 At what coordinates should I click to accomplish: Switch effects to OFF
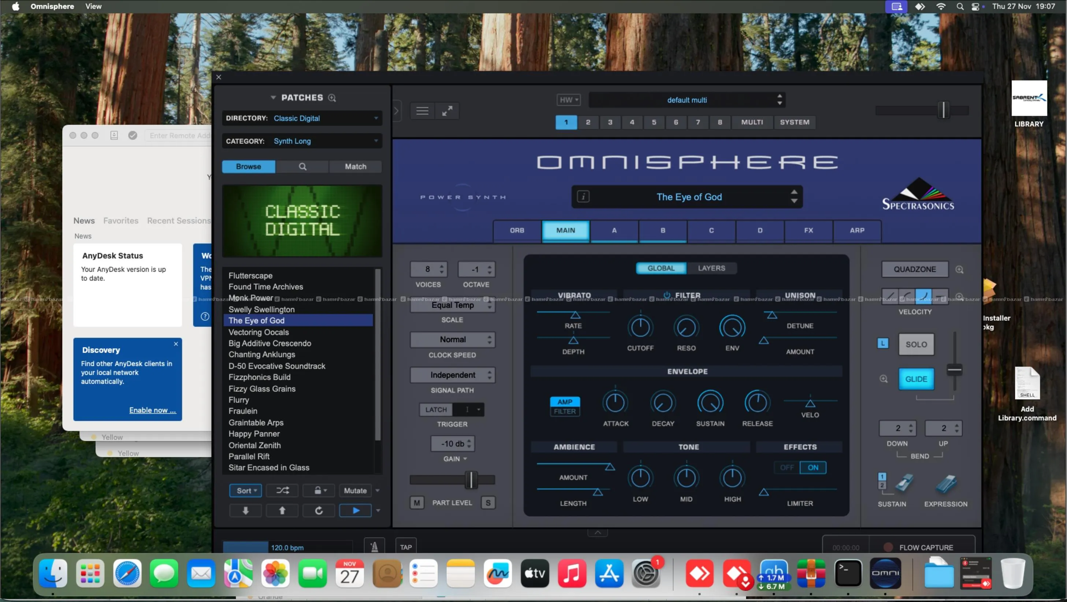pyautogui.click(x=787, y=467)
